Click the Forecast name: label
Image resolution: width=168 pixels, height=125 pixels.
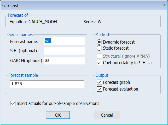[24, 41]
